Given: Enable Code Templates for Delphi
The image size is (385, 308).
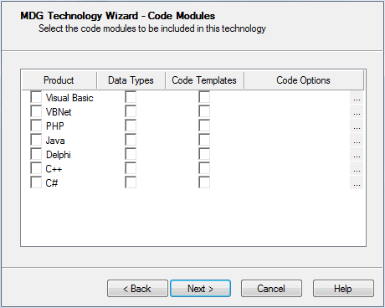Looking at the screenshot, I should (204, 154).
